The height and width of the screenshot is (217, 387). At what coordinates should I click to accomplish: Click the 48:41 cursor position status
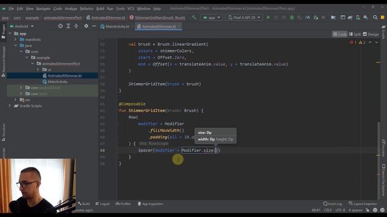pos(316,210)
